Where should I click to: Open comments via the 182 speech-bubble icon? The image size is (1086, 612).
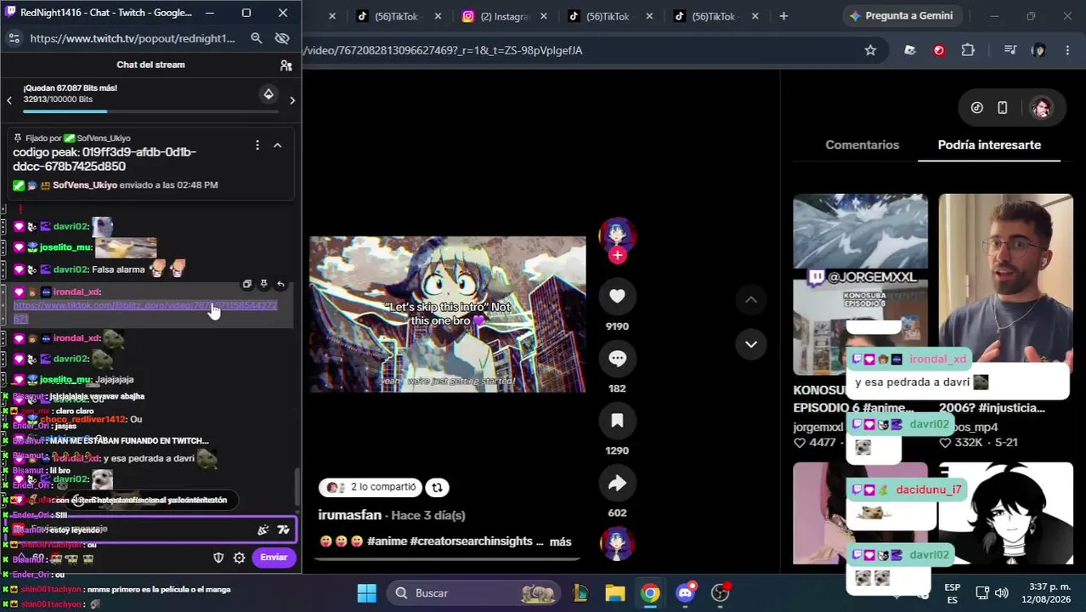pos(617,359)
